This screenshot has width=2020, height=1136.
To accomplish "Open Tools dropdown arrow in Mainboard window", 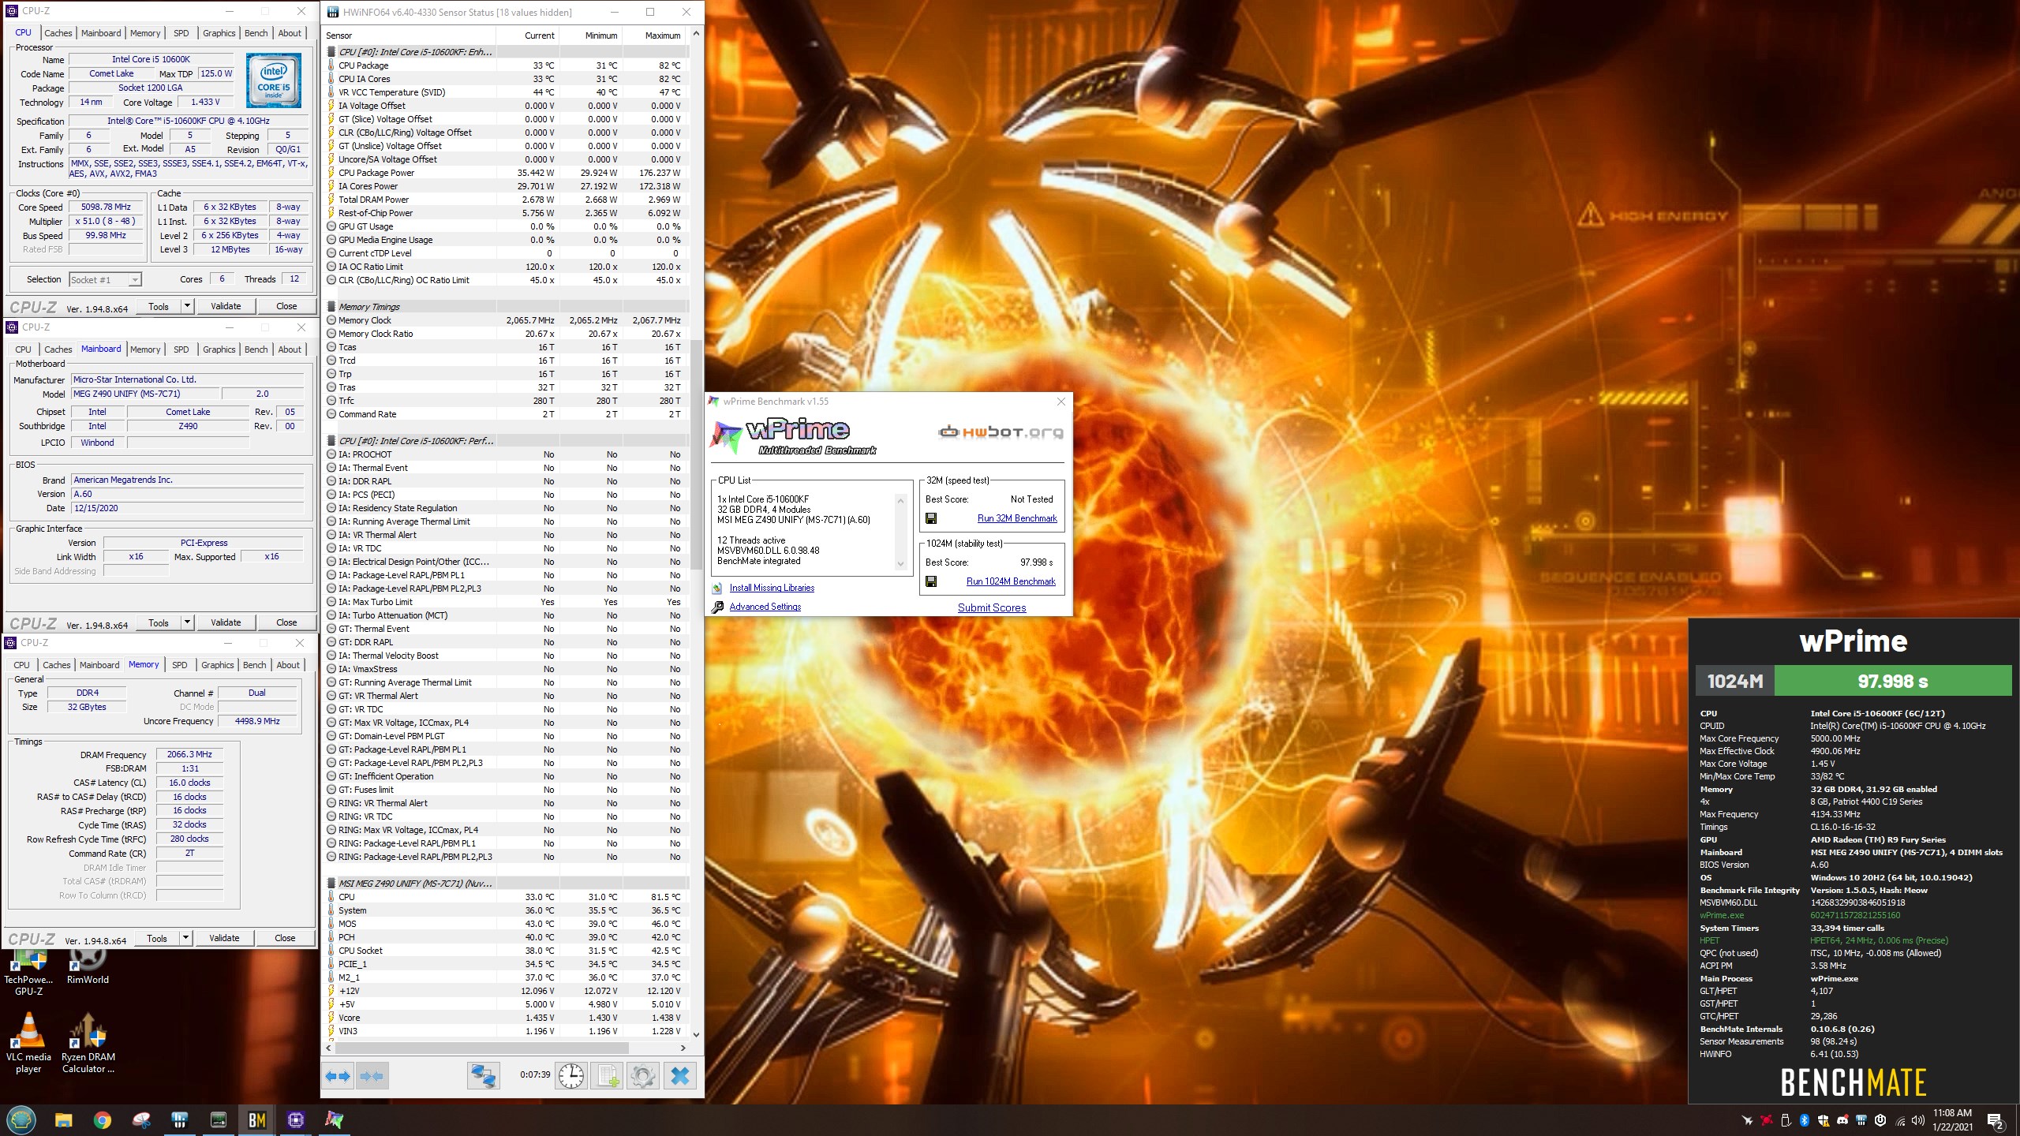I will (187, 622).
